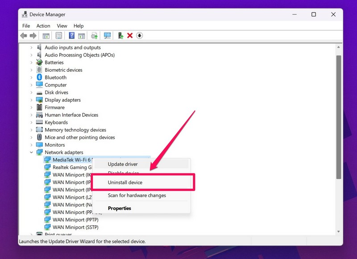Click the Bluetooth device category icon
This screenshot has width=357, height=259.
(x=40, y=78)
